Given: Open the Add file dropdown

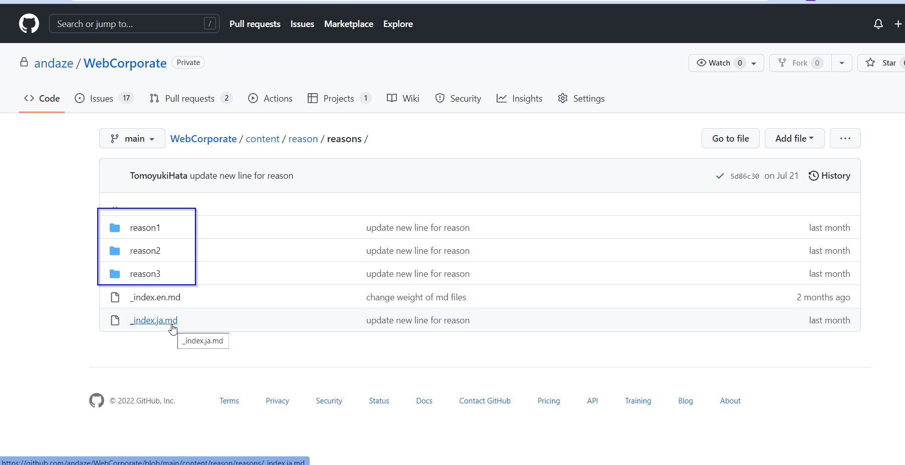Looking at the screenshot, I should tap(794, 138).
